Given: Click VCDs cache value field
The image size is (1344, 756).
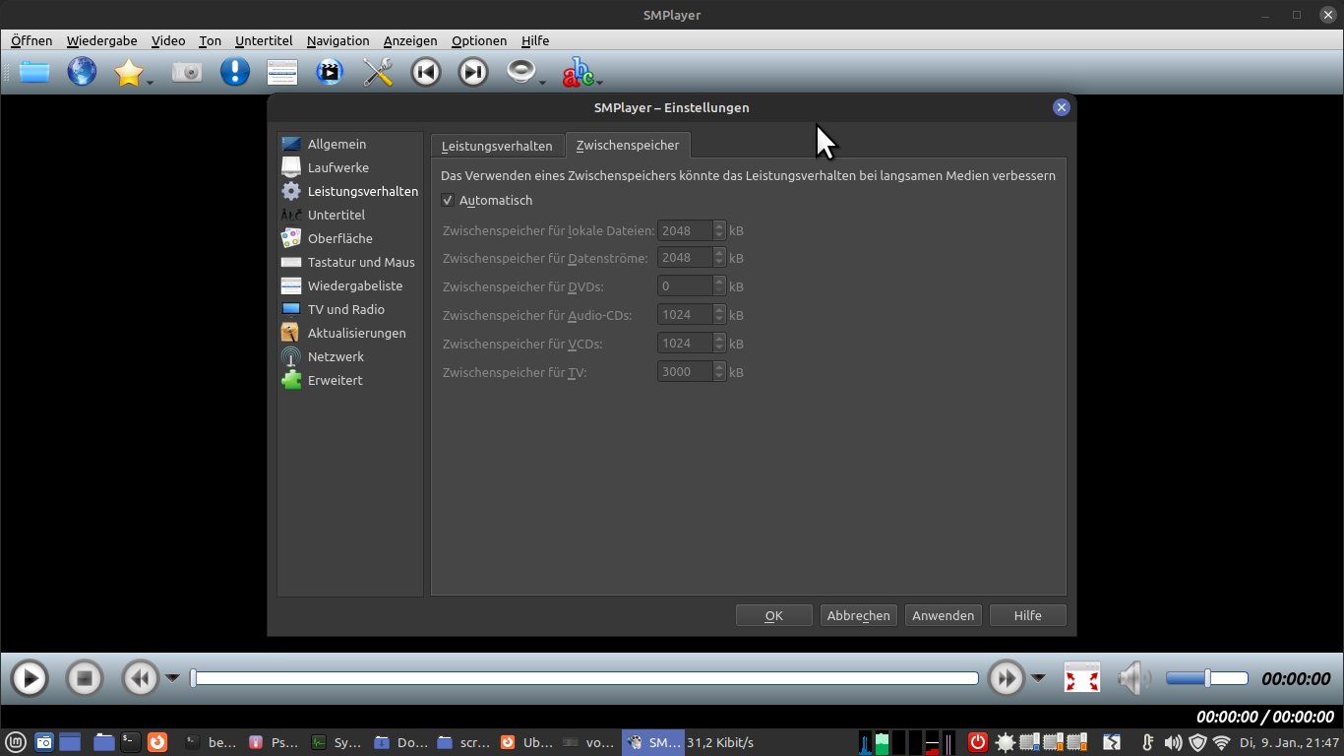Looking at the screenshot, I should coord(685,344).
